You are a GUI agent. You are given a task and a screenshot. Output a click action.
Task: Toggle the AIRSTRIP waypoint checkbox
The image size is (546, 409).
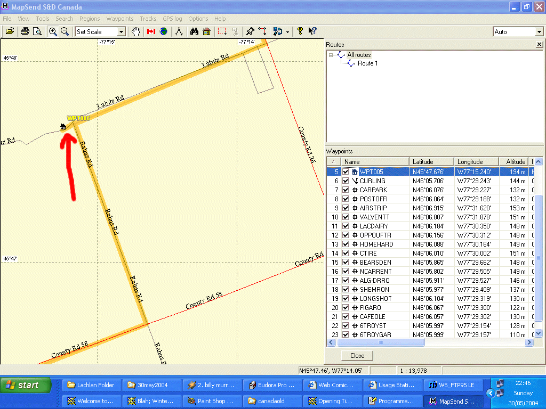[x=346, y=208]
